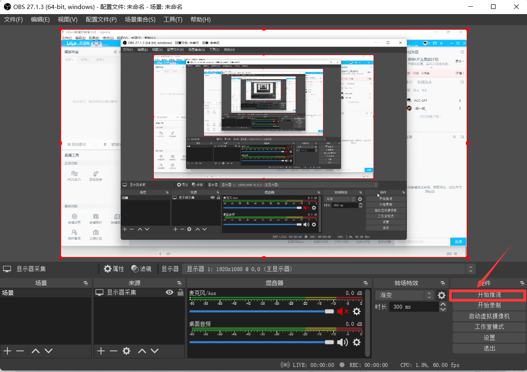
Task: Select 场景 in scenes list
Action: click(x=45, y=293)
